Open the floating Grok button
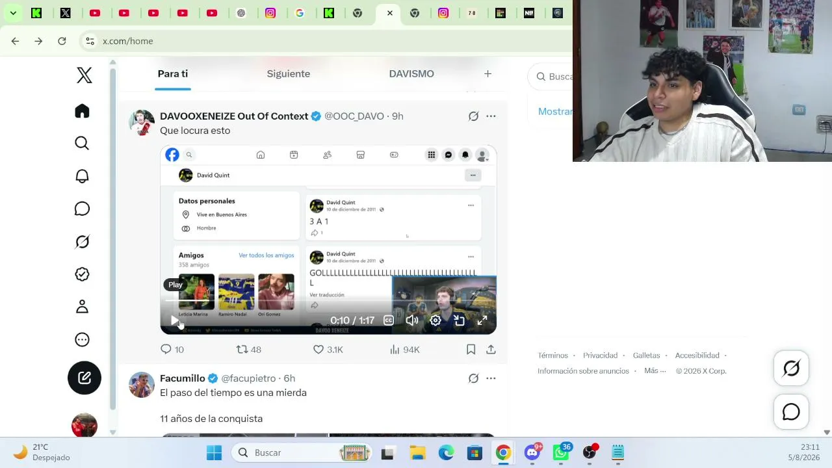The width and height of the screenshot is (832, 468). 791,369
